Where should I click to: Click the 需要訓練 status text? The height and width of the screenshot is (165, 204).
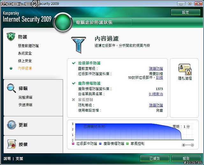click(156, 74)
